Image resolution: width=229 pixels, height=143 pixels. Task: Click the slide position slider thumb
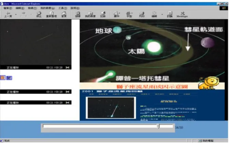point(158,126)
